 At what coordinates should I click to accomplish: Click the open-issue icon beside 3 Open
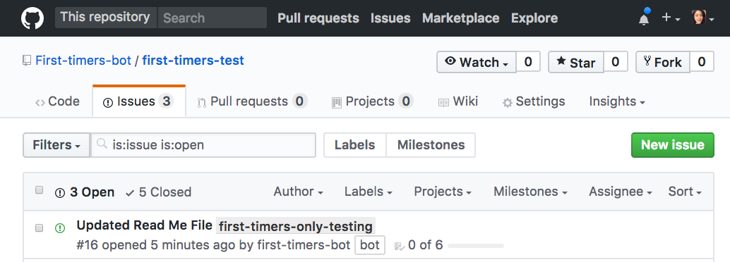coord(60,192)
